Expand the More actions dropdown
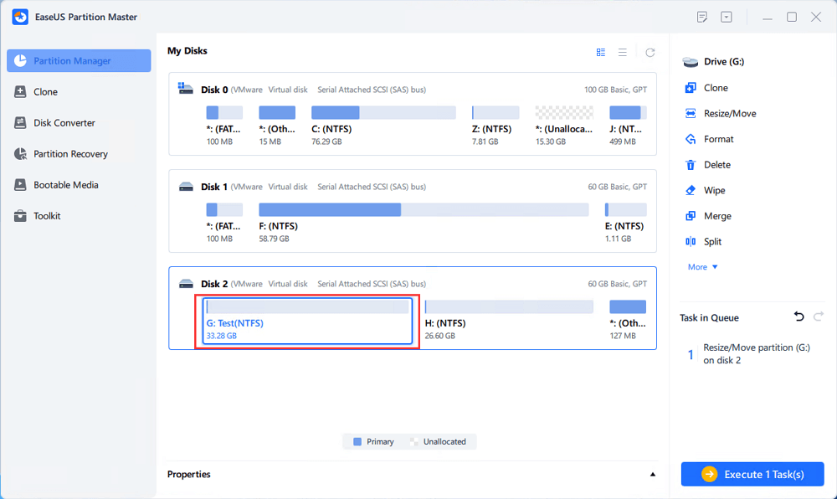Image resolution: width=837 pixels, height=499 pixels. (703, 267)
